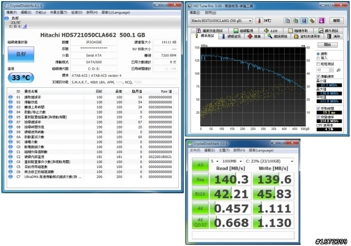Run the 512K test button
Image resolution: width=351 pixels, height=246 pixels.
200,194
